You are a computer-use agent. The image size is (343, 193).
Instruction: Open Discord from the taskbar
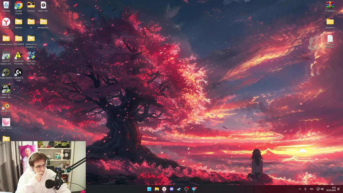(x=171, y=189)
